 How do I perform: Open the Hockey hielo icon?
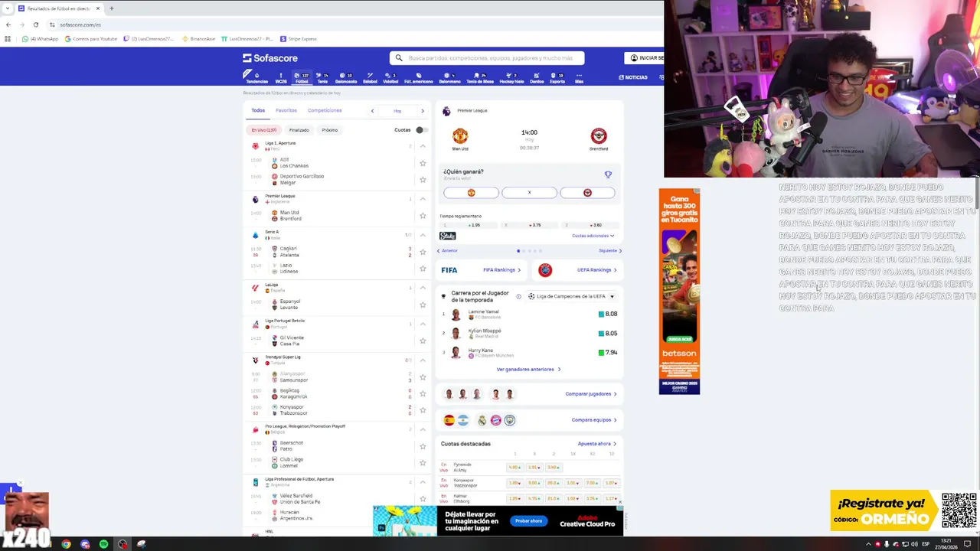point(511,78)
